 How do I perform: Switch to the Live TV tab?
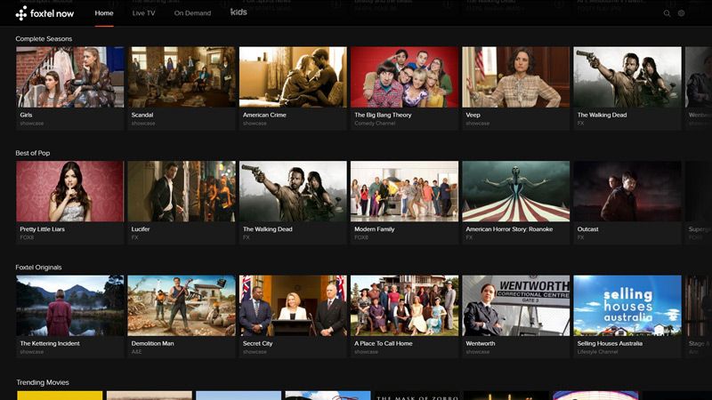point(143,13)
